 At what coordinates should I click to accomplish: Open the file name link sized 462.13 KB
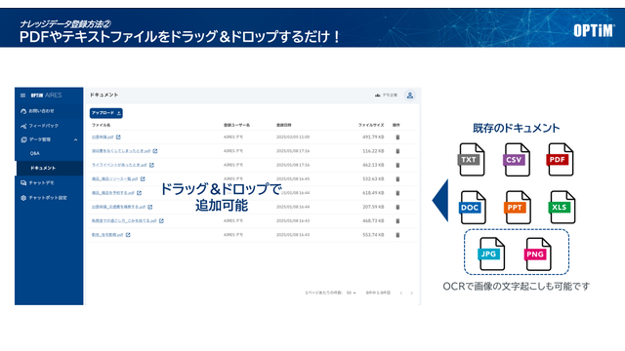[x=119, y=165]
